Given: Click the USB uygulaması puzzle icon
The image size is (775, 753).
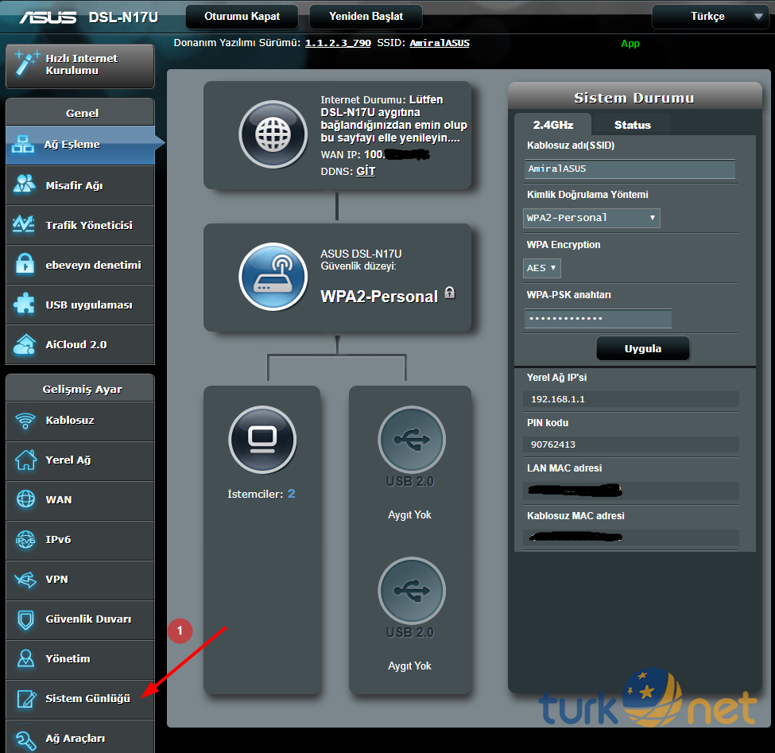Looking at the screenshot, I should pyautogui.click(x=24, y=304).
